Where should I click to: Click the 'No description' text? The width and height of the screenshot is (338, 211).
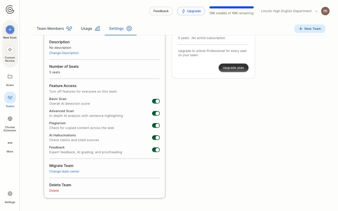coord(60,48)
